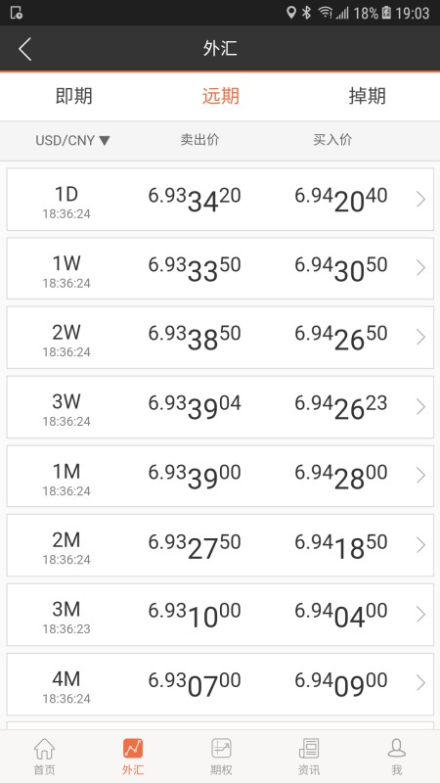Select the 远期 tab
The image size is (440, 783).
click(x=221, y=96)
